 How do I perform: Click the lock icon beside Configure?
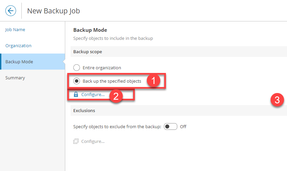tap(76, 95)
